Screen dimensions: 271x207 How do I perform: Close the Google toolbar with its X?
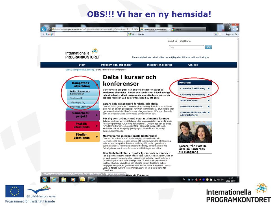43,34
